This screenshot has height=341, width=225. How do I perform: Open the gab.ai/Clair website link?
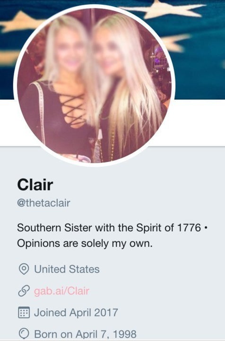[x=61, y=291]
